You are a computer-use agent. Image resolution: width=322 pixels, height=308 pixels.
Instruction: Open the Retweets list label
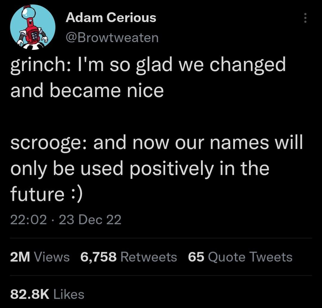[149, 257]
